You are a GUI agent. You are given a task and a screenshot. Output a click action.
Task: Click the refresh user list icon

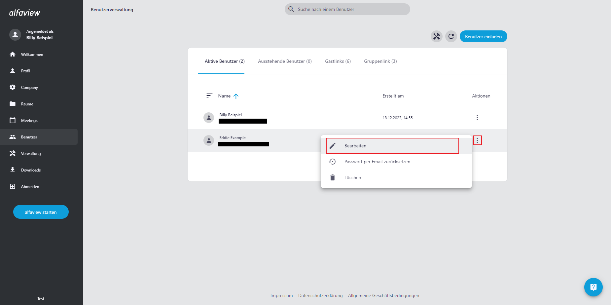pyautogui.click(x=451, y=36)
